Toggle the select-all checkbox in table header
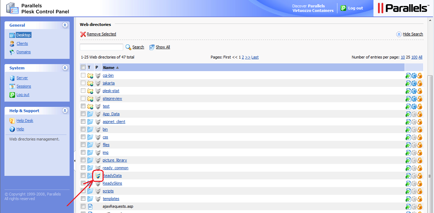Viewport: 434px width, 213px height. 83,67
